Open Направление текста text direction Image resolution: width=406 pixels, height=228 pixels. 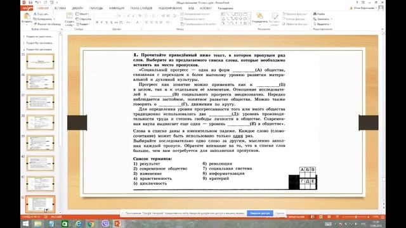tap(195, 14)
